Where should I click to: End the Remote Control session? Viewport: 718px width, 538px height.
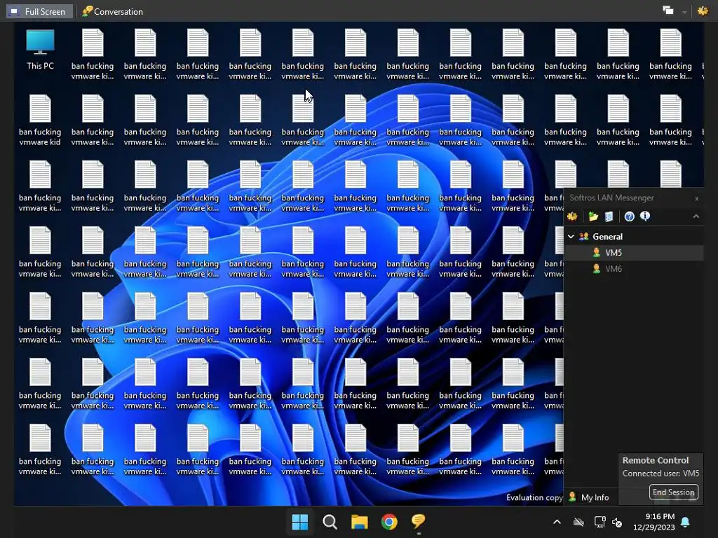[674, 492]
